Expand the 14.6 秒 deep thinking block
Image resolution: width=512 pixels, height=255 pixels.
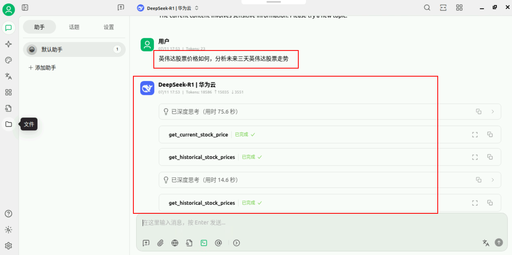pyautogui.click(x=493, y=180)
